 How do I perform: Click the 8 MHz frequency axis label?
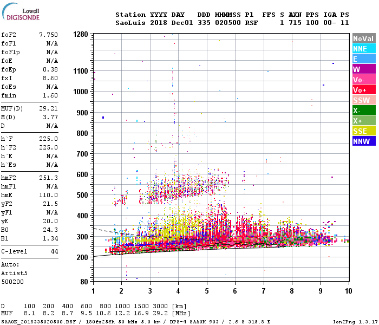[292, 291]
